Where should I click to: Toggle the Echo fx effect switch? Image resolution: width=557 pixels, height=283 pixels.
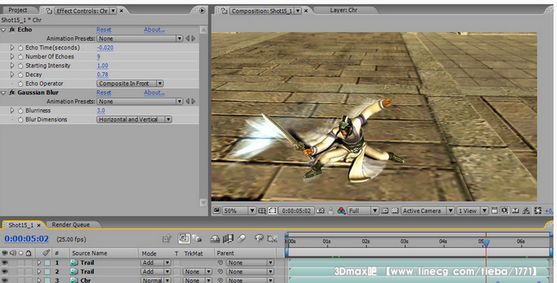coord(12,30)
